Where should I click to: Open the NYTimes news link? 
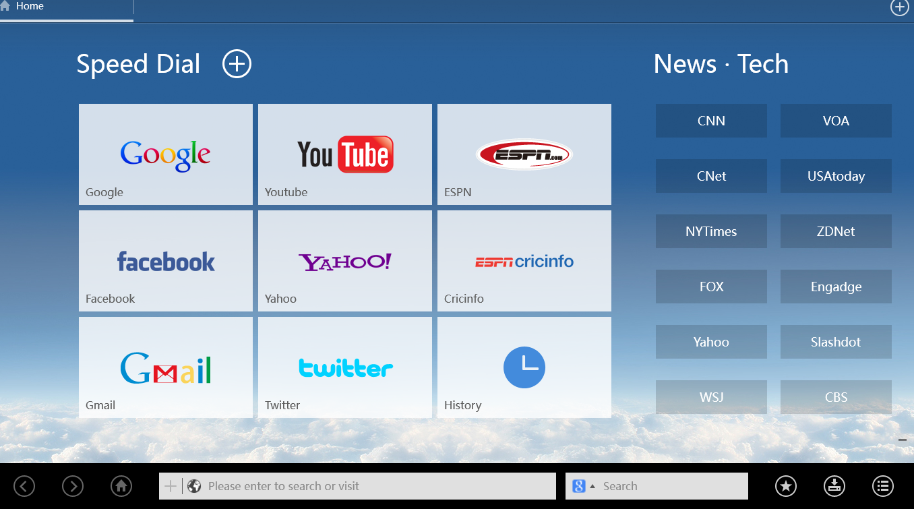click(x=711, y=231)
